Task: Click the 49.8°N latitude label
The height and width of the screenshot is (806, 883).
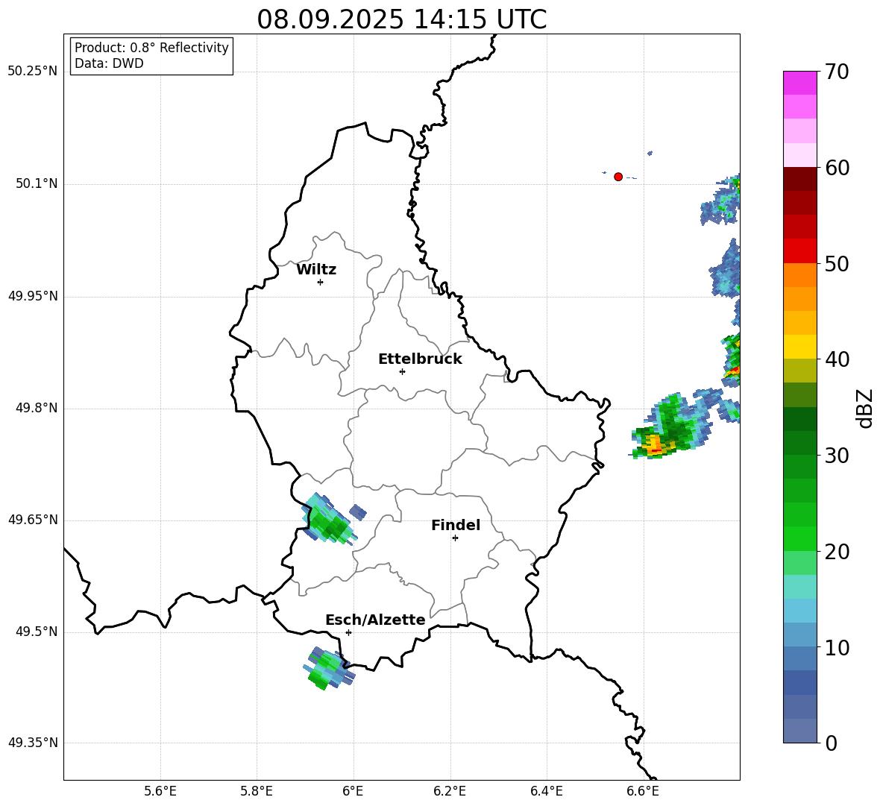Action: (x=37, y=408)
